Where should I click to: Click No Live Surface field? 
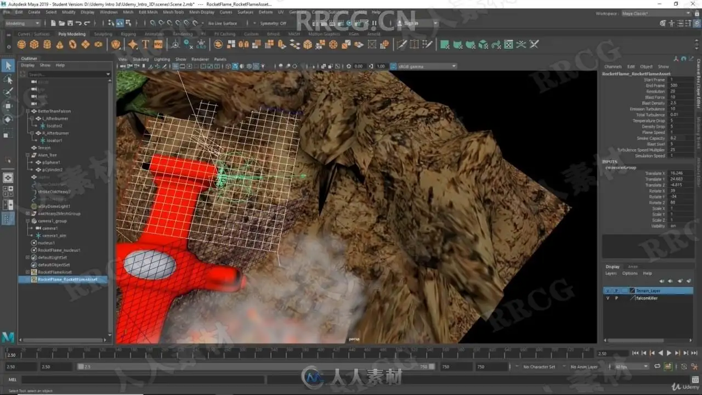[223, 24]
